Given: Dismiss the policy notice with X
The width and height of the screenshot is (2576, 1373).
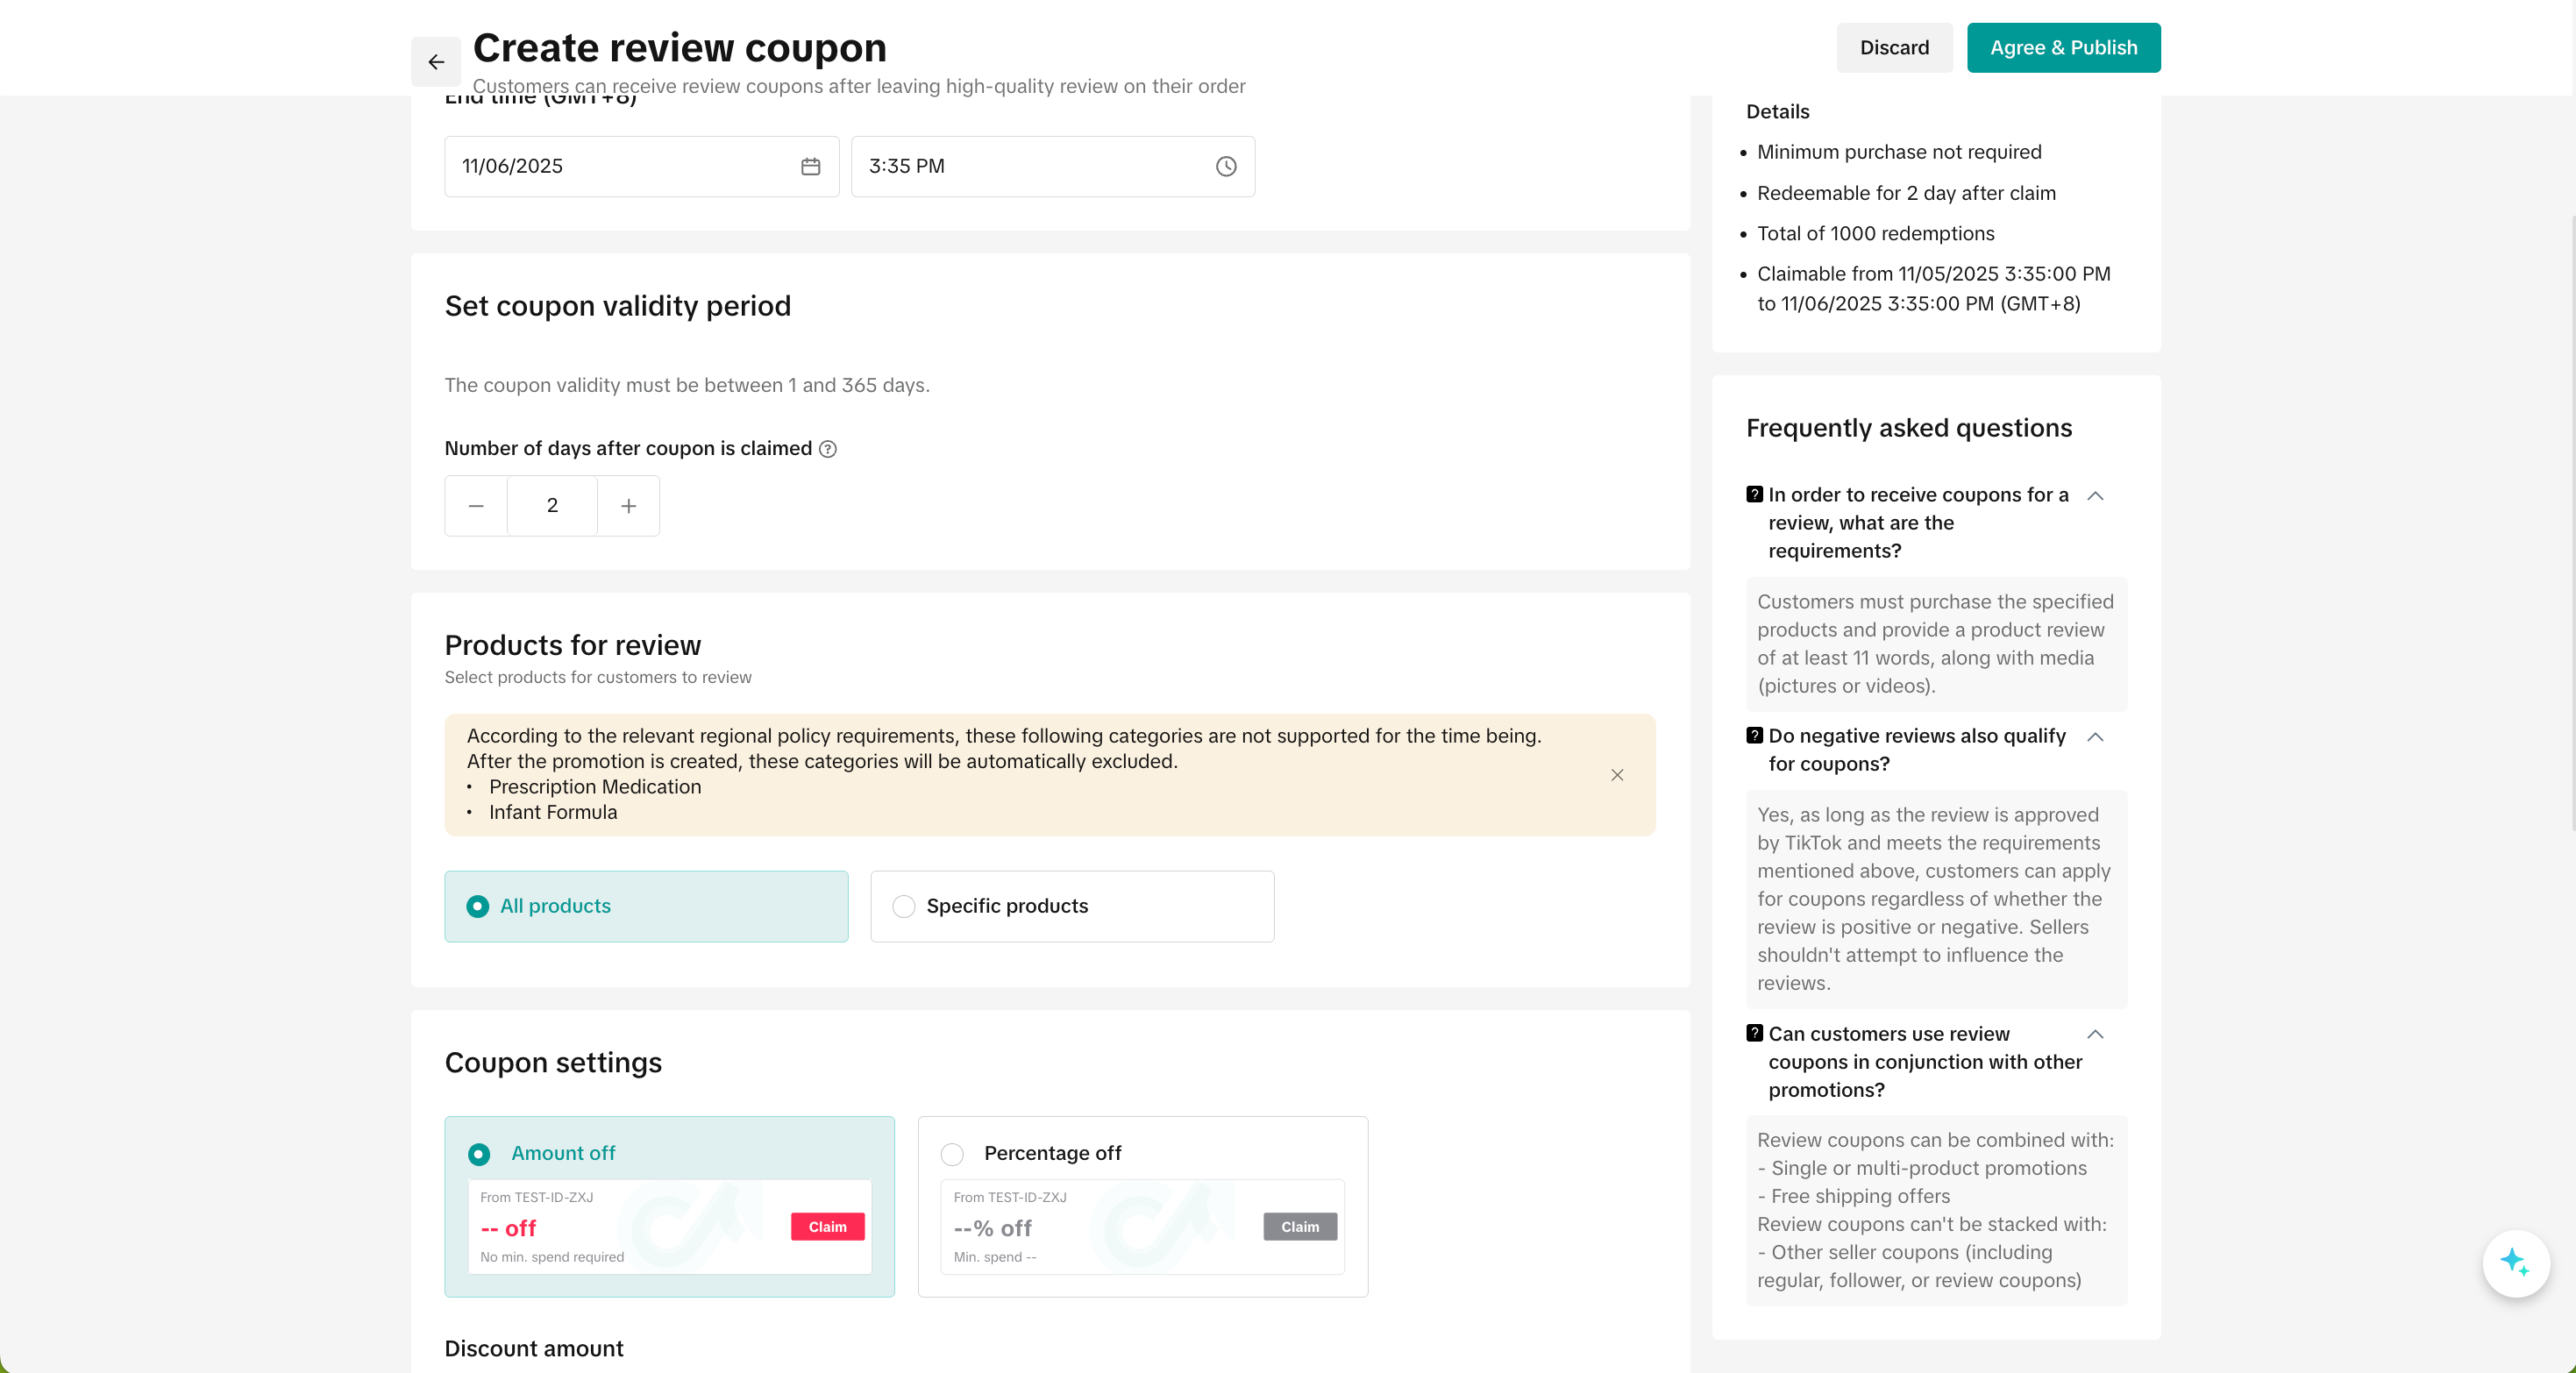Looking at the screenshot, I should pos(1617,775).
